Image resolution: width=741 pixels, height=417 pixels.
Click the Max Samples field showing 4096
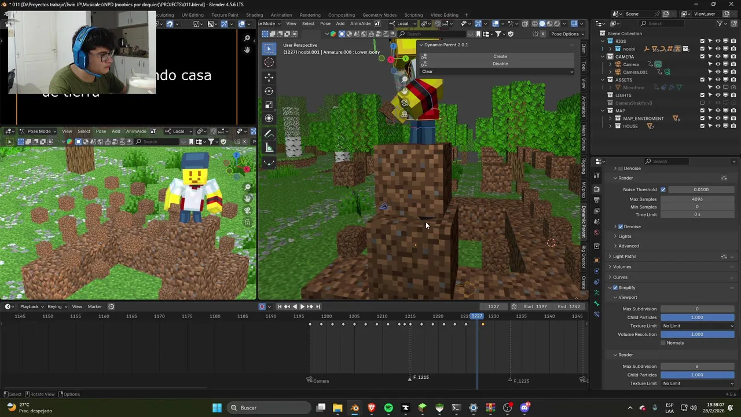[698, 199]
